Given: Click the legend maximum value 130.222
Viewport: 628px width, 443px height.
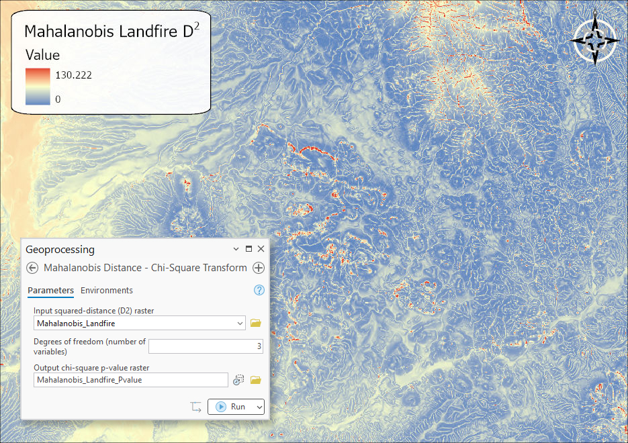Looking at the screenshot, I should click(74, 75).
